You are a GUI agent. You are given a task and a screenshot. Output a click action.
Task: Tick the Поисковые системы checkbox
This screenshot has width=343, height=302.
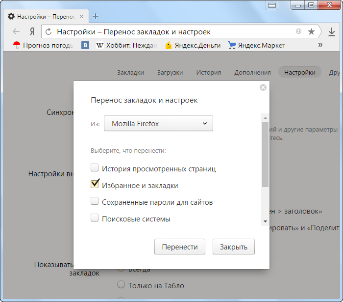95,218
